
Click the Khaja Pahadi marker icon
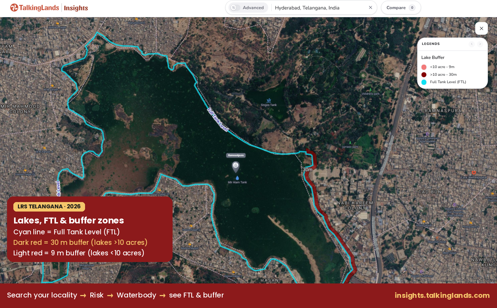(424, 222)
